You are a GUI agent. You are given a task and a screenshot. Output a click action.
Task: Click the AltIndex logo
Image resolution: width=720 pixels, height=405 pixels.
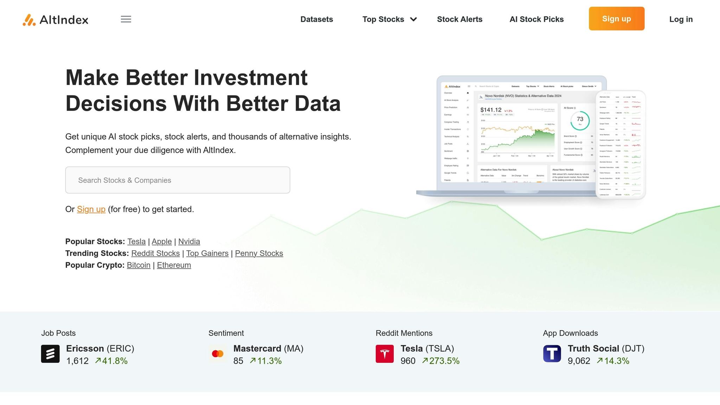click(55, 20)
